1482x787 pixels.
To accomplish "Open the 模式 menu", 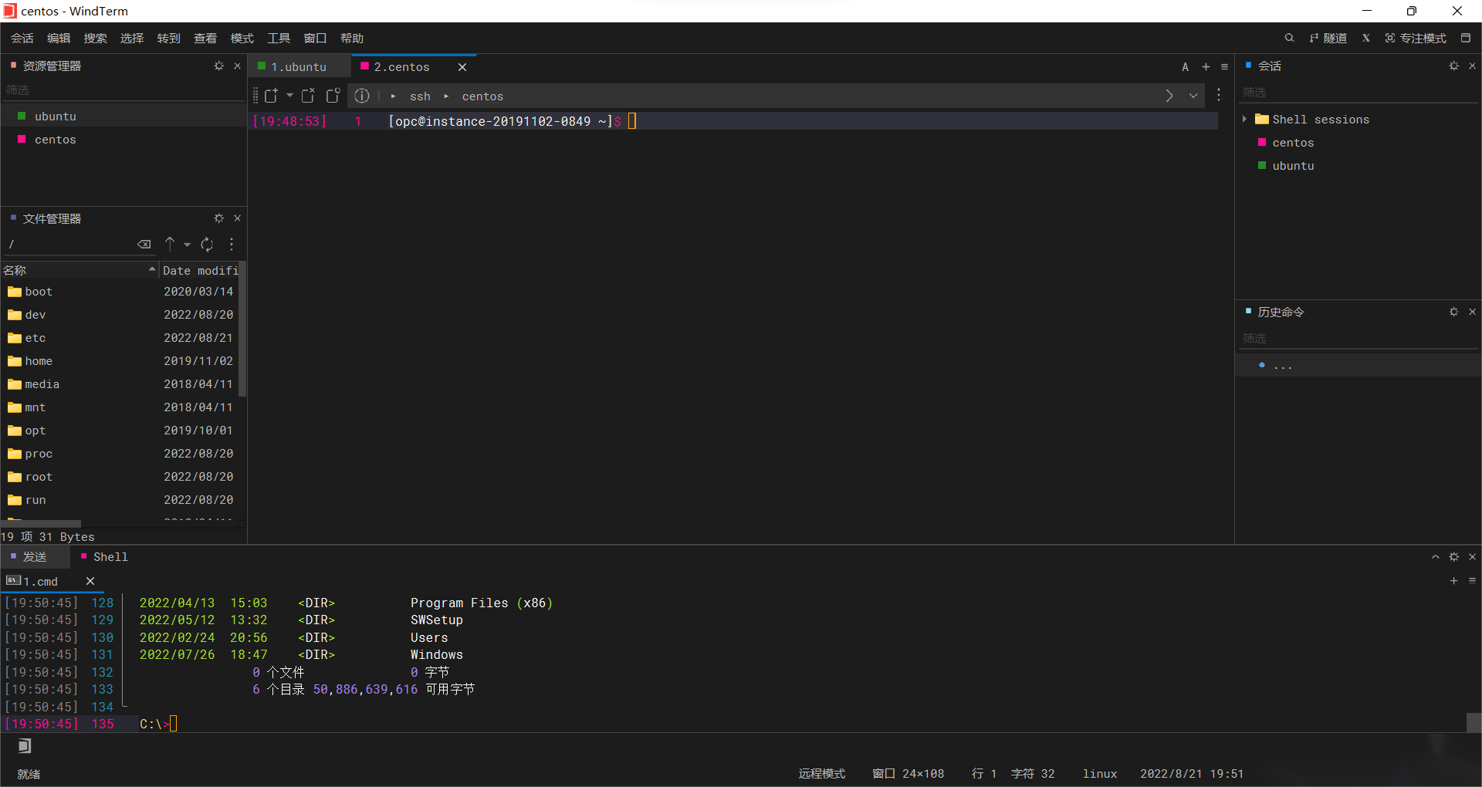I will (242, 38).
